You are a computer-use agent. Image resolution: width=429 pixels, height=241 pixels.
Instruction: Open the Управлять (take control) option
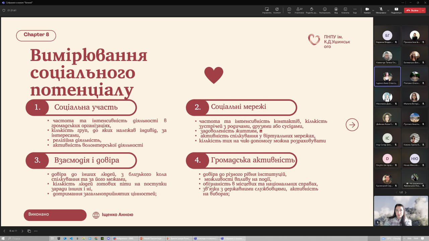(x=267, y=10)
